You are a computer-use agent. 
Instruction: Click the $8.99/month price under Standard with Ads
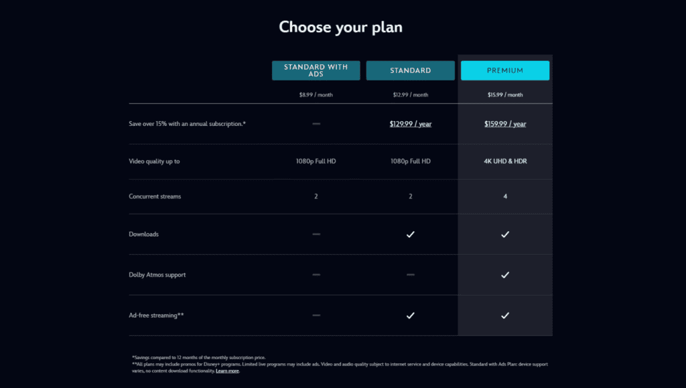[316, 94]
